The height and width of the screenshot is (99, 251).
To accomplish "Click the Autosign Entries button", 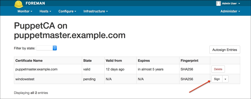I will [225, 50].
